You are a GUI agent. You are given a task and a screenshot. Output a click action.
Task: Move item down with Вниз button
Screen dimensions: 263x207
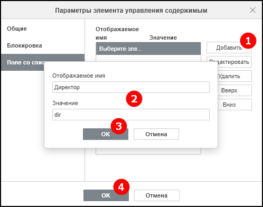pyautogui.click(x=234, y=105)
